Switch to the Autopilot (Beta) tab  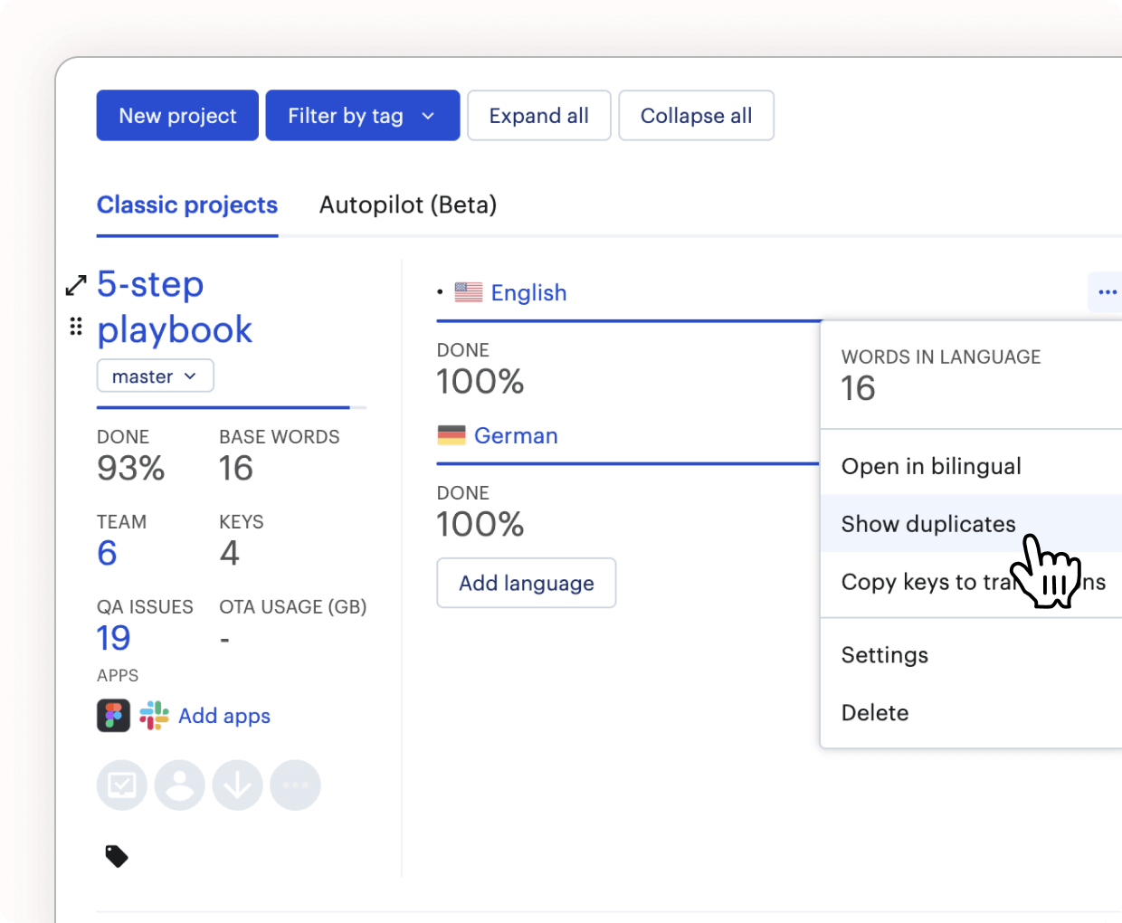point(408,205)
